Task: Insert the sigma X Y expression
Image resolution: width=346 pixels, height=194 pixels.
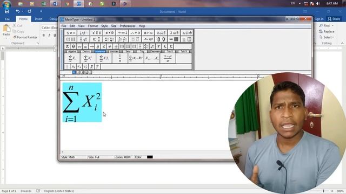Action: point(104,58)
